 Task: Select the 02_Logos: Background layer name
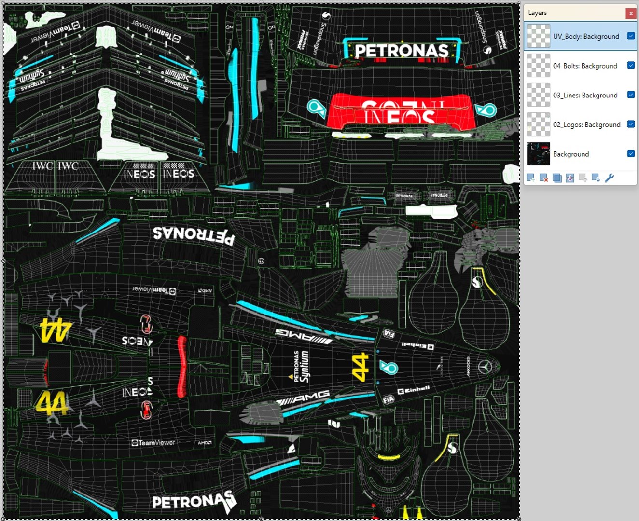587,124
